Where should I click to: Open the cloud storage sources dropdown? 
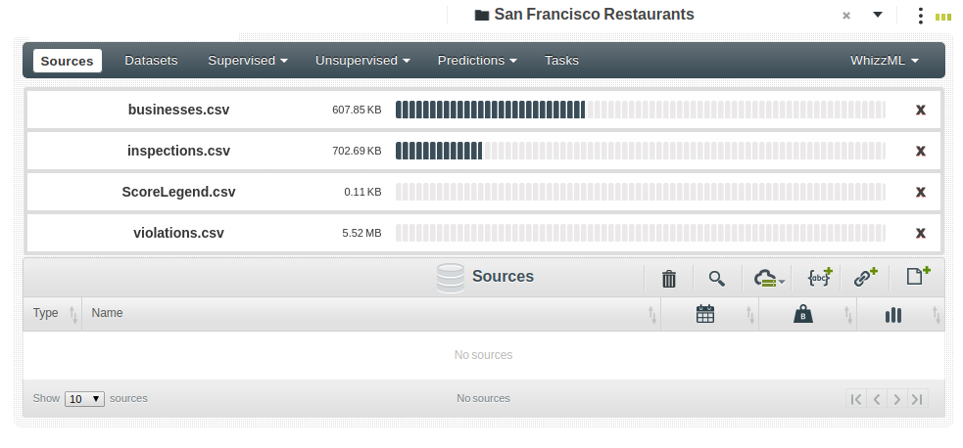[x=769, y=279]
